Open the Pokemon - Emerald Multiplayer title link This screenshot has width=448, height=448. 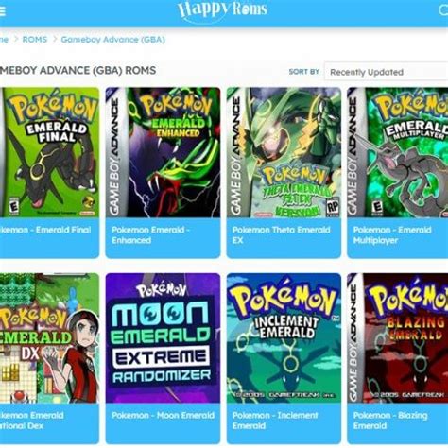point(392,235)
